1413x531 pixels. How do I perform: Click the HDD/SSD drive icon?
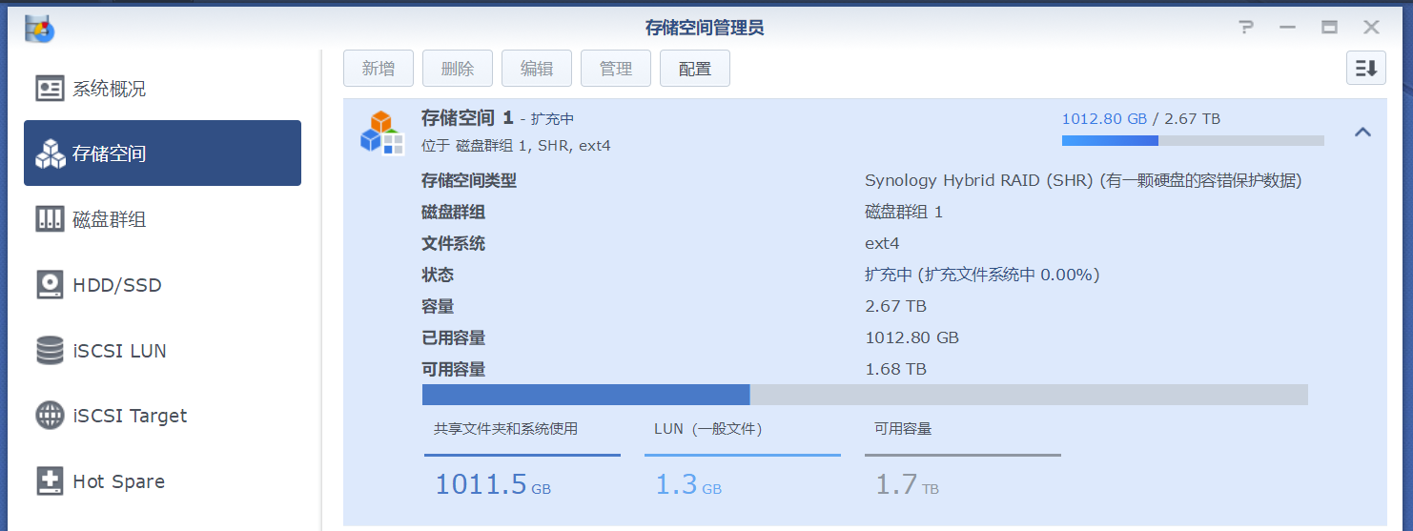pyautogui.click(x=50, y=284)
